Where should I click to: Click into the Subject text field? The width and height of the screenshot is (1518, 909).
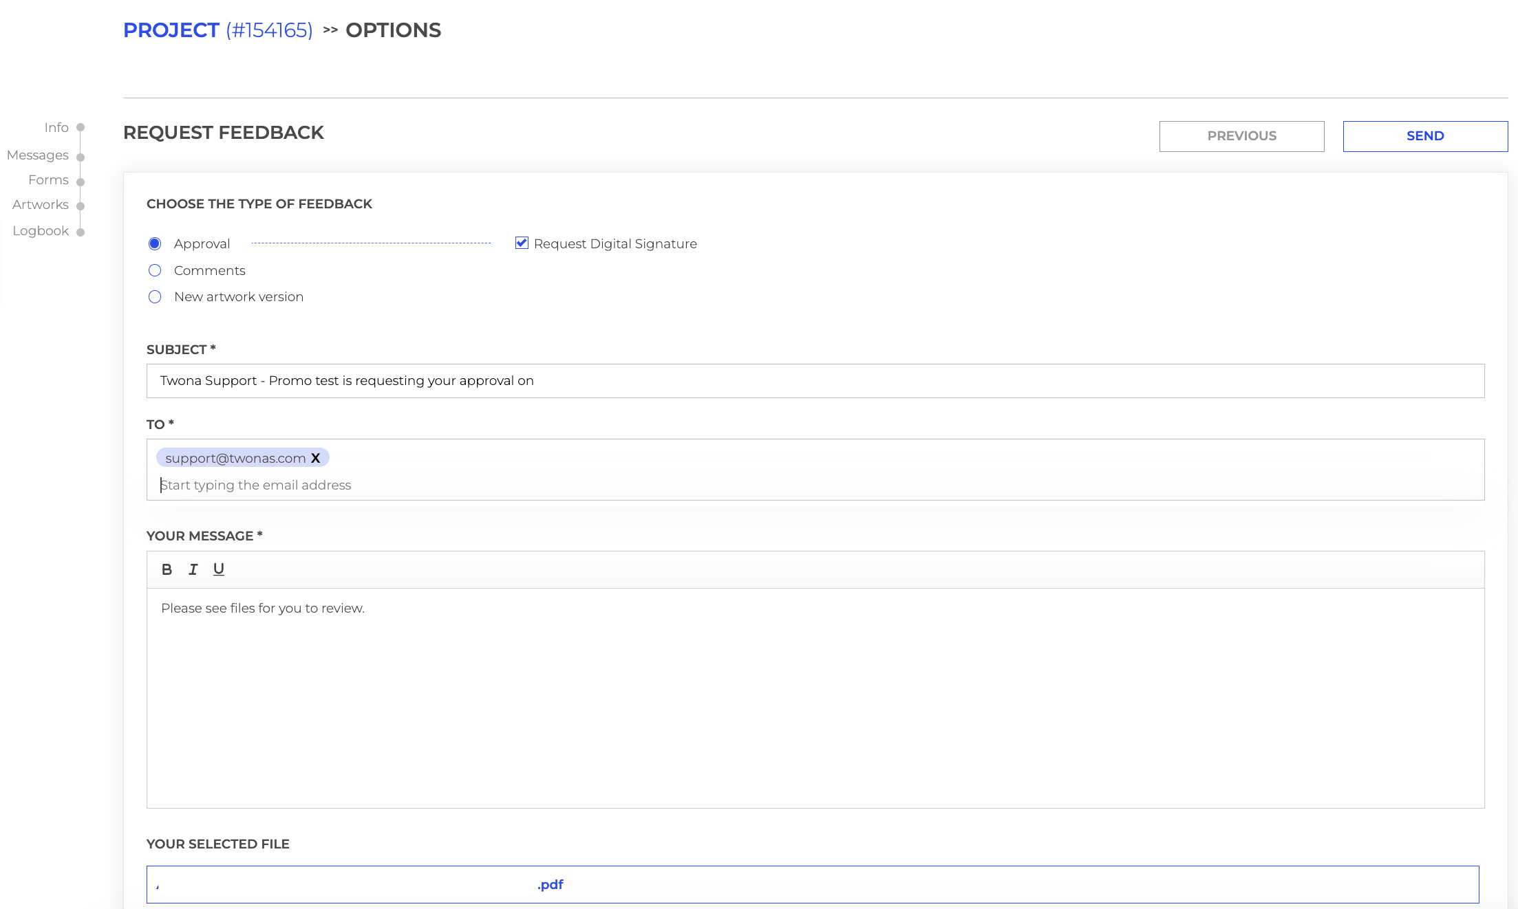pos(815,381)
